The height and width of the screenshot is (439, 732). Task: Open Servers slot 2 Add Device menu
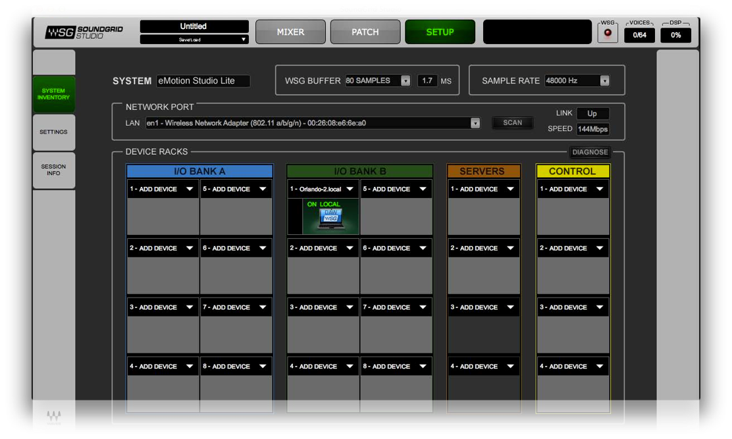click(483, 248)
